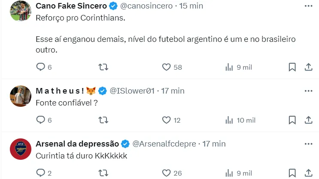Image resolution: width=319 pixels, height=179 pixels.
Task: Reply to Cano Fake Sincero's tweet
Action: point(41,67)
